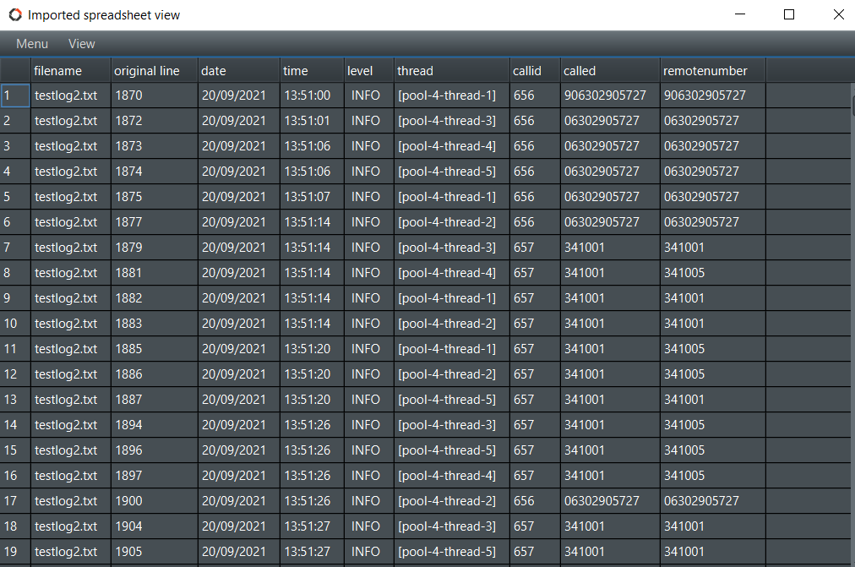The image size is (855, 567).
Task: Close the Imported spreadsheet view window
Action: point(839,14)
